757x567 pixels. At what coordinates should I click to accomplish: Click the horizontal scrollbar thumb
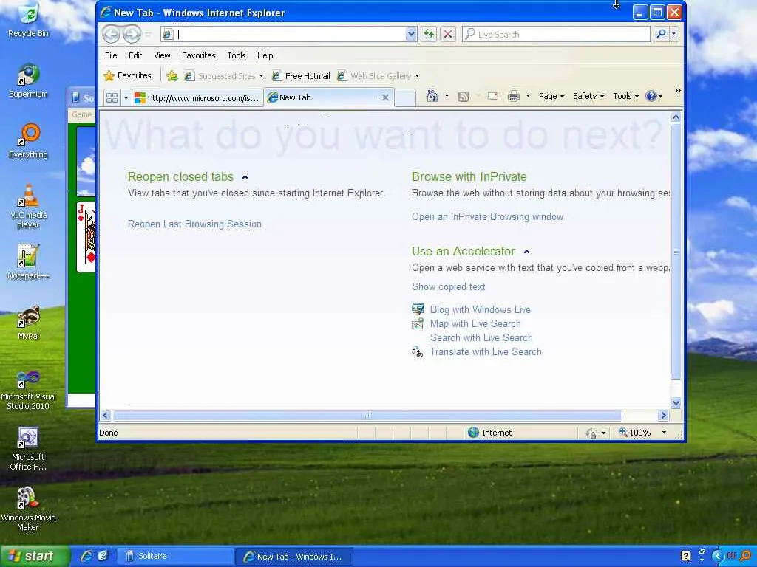(367, 416)
